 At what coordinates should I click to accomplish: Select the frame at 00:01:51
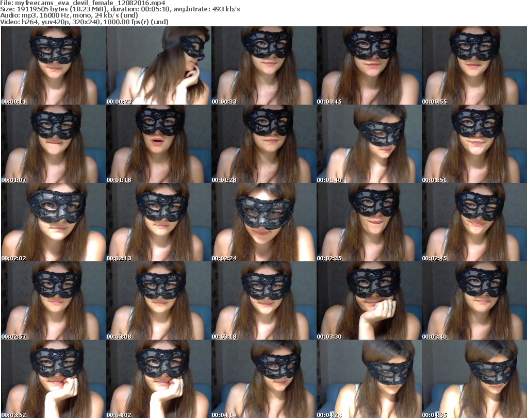click(474, 144)
